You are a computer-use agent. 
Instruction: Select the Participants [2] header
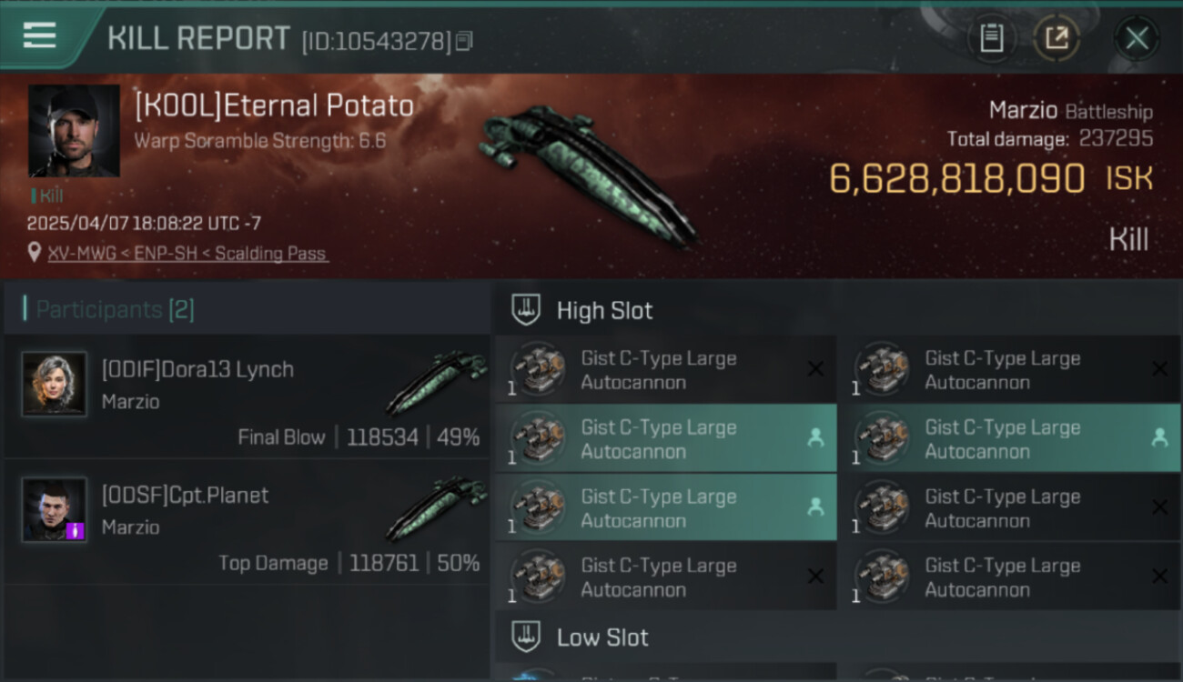pos(115,310)
